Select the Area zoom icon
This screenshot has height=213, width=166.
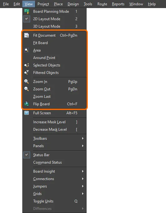(x=27, y=50)
